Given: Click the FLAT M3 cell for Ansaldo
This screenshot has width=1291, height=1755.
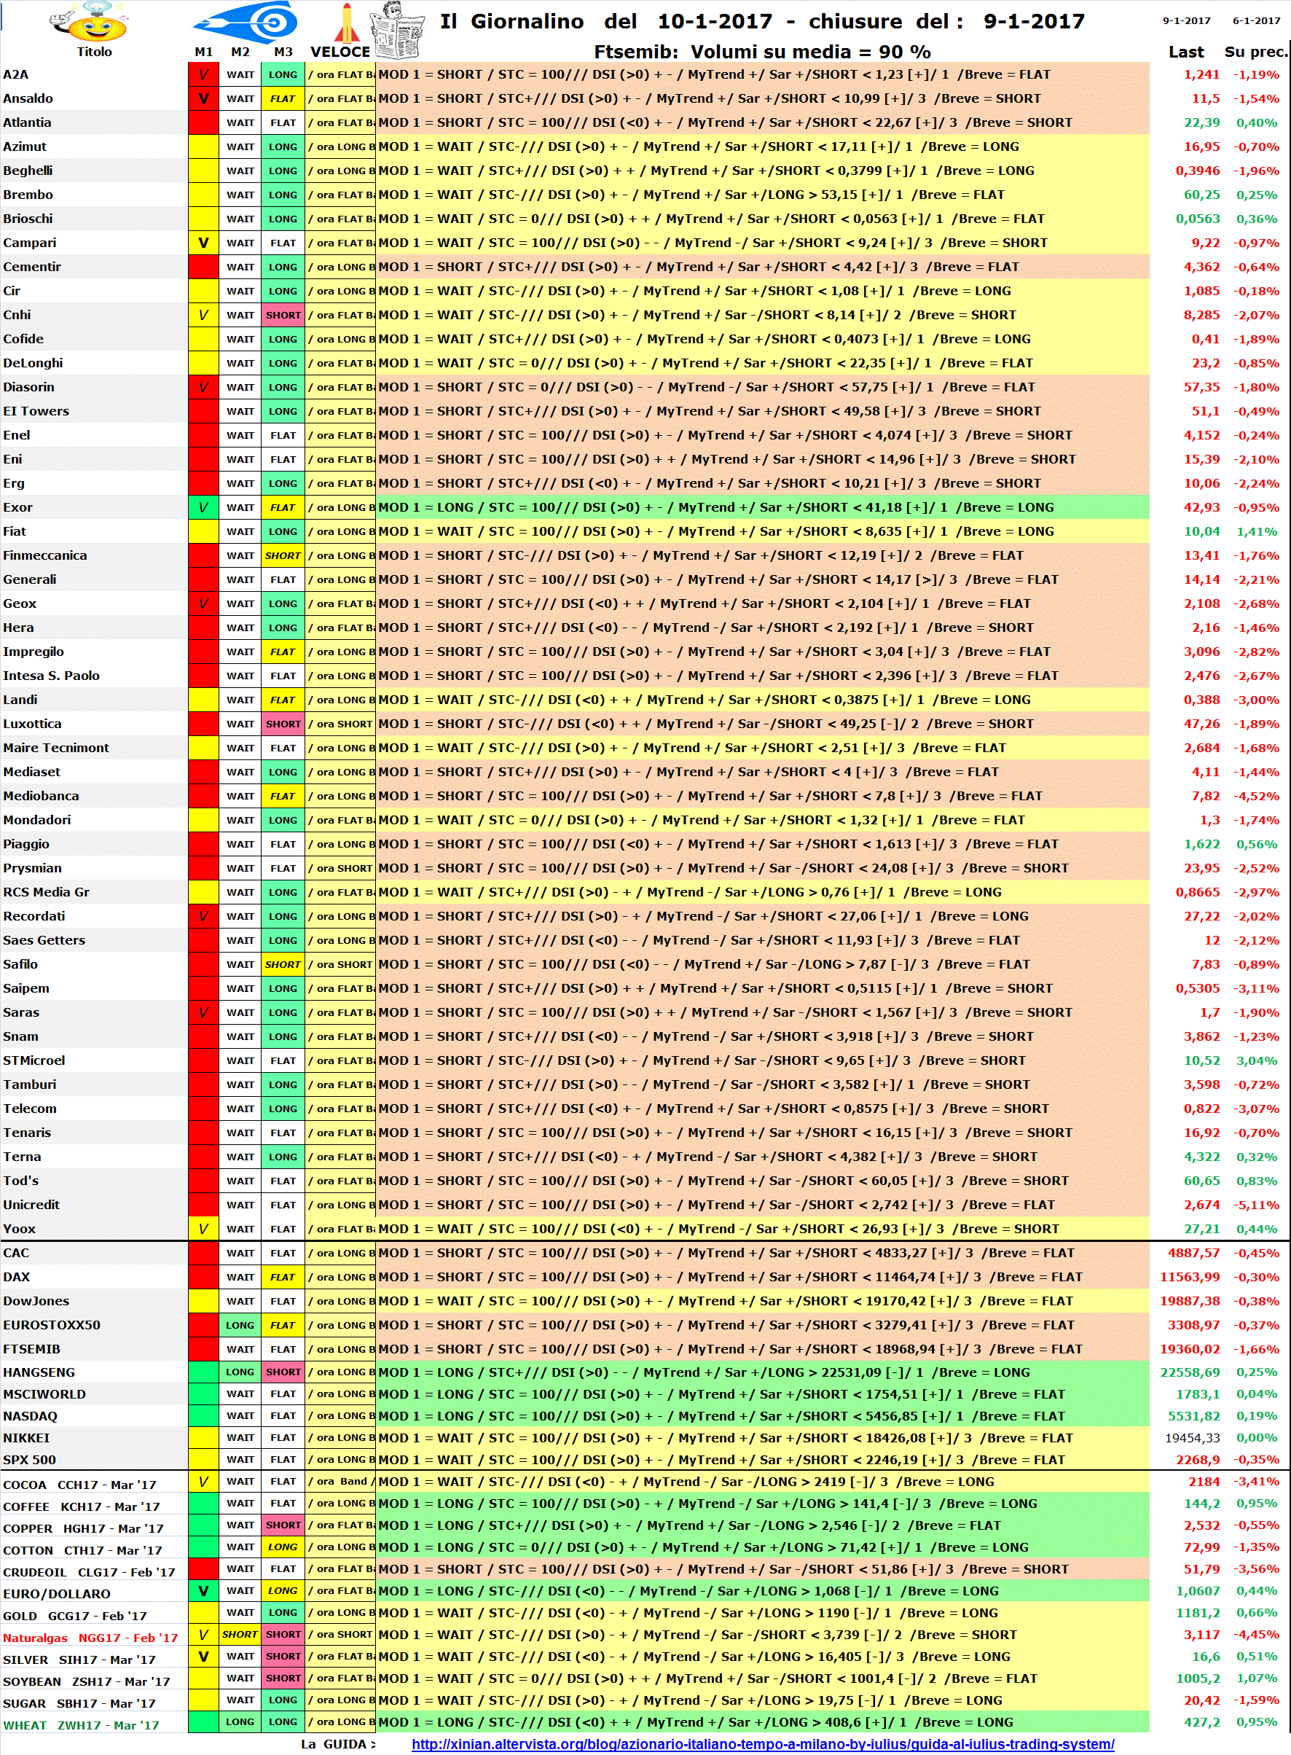Looking at the screenshot, I should (x=283, y=98).
